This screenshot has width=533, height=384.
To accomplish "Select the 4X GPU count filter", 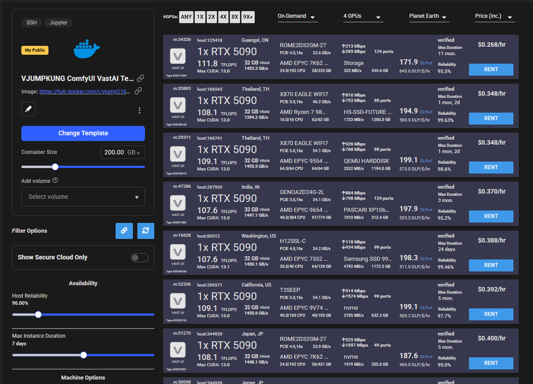I will pyautogui.click(x=223, y=17).
